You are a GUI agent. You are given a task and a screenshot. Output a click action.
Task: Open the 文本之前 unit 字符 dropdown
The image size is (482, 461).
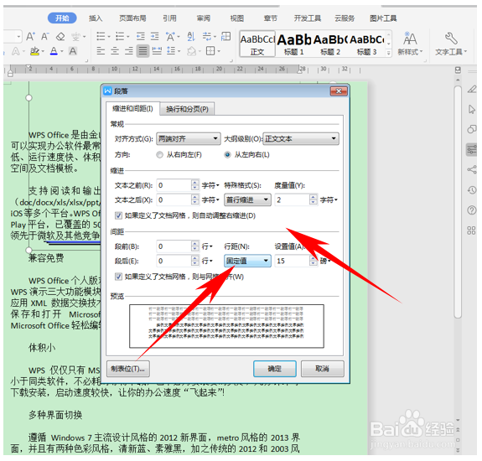[x=210, y=185]
